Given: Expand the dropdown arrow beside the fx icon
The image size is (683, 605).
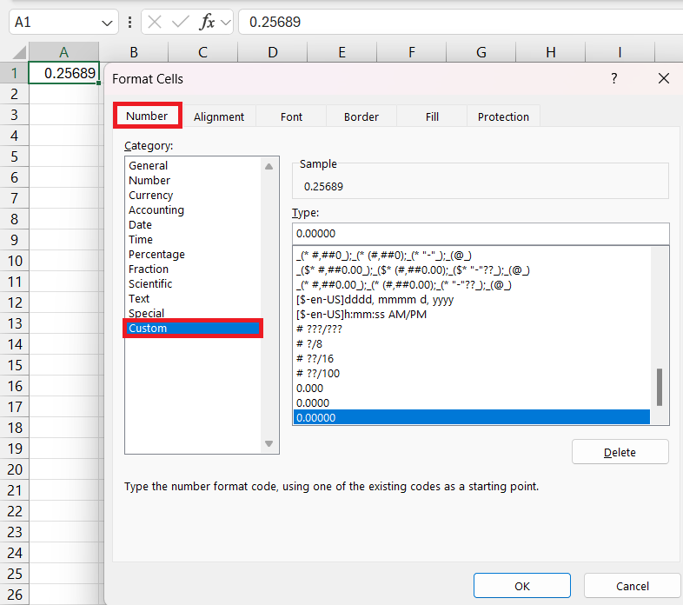Looking at the screenshot, I should (x=226, y=23).
